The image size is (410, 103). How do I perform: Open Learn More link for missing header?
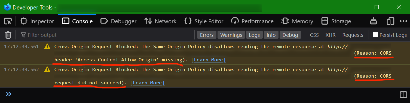(x=208, y=60)
